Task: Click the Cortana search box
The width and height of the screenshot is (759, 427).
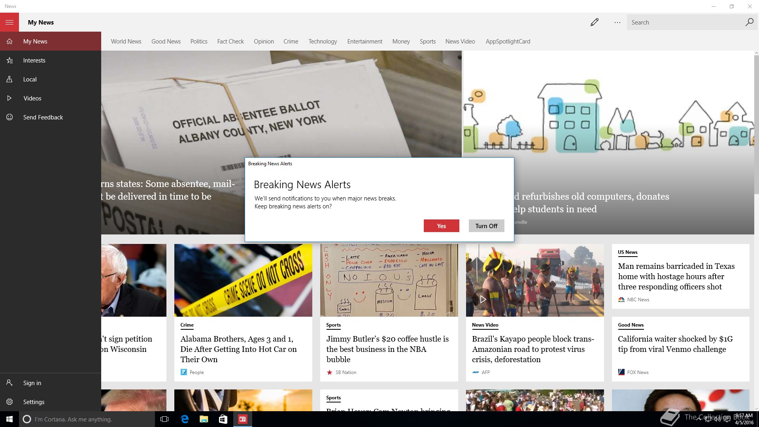Action: coord(87,419)
